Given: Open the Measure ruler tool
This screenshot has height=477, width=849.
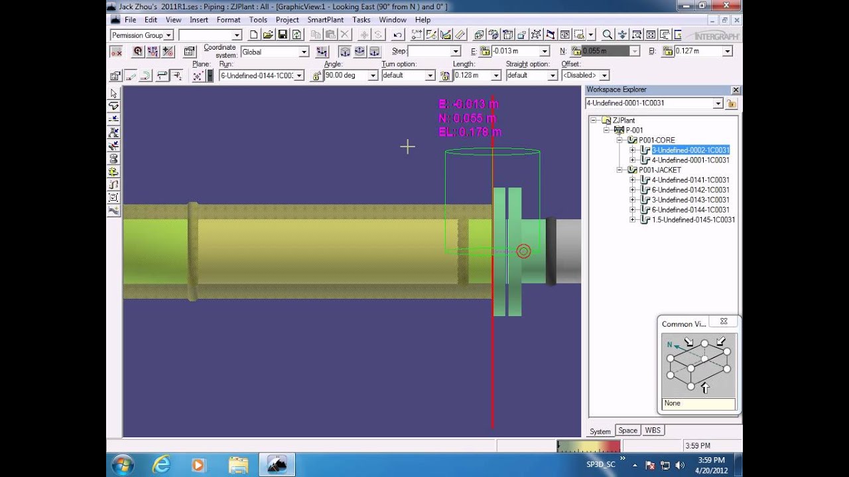Looking at the screenshot, I should pos(460,35).
